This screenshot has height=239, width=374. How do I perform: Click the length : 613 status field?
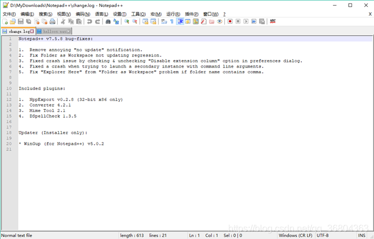(x=132, y=236)
